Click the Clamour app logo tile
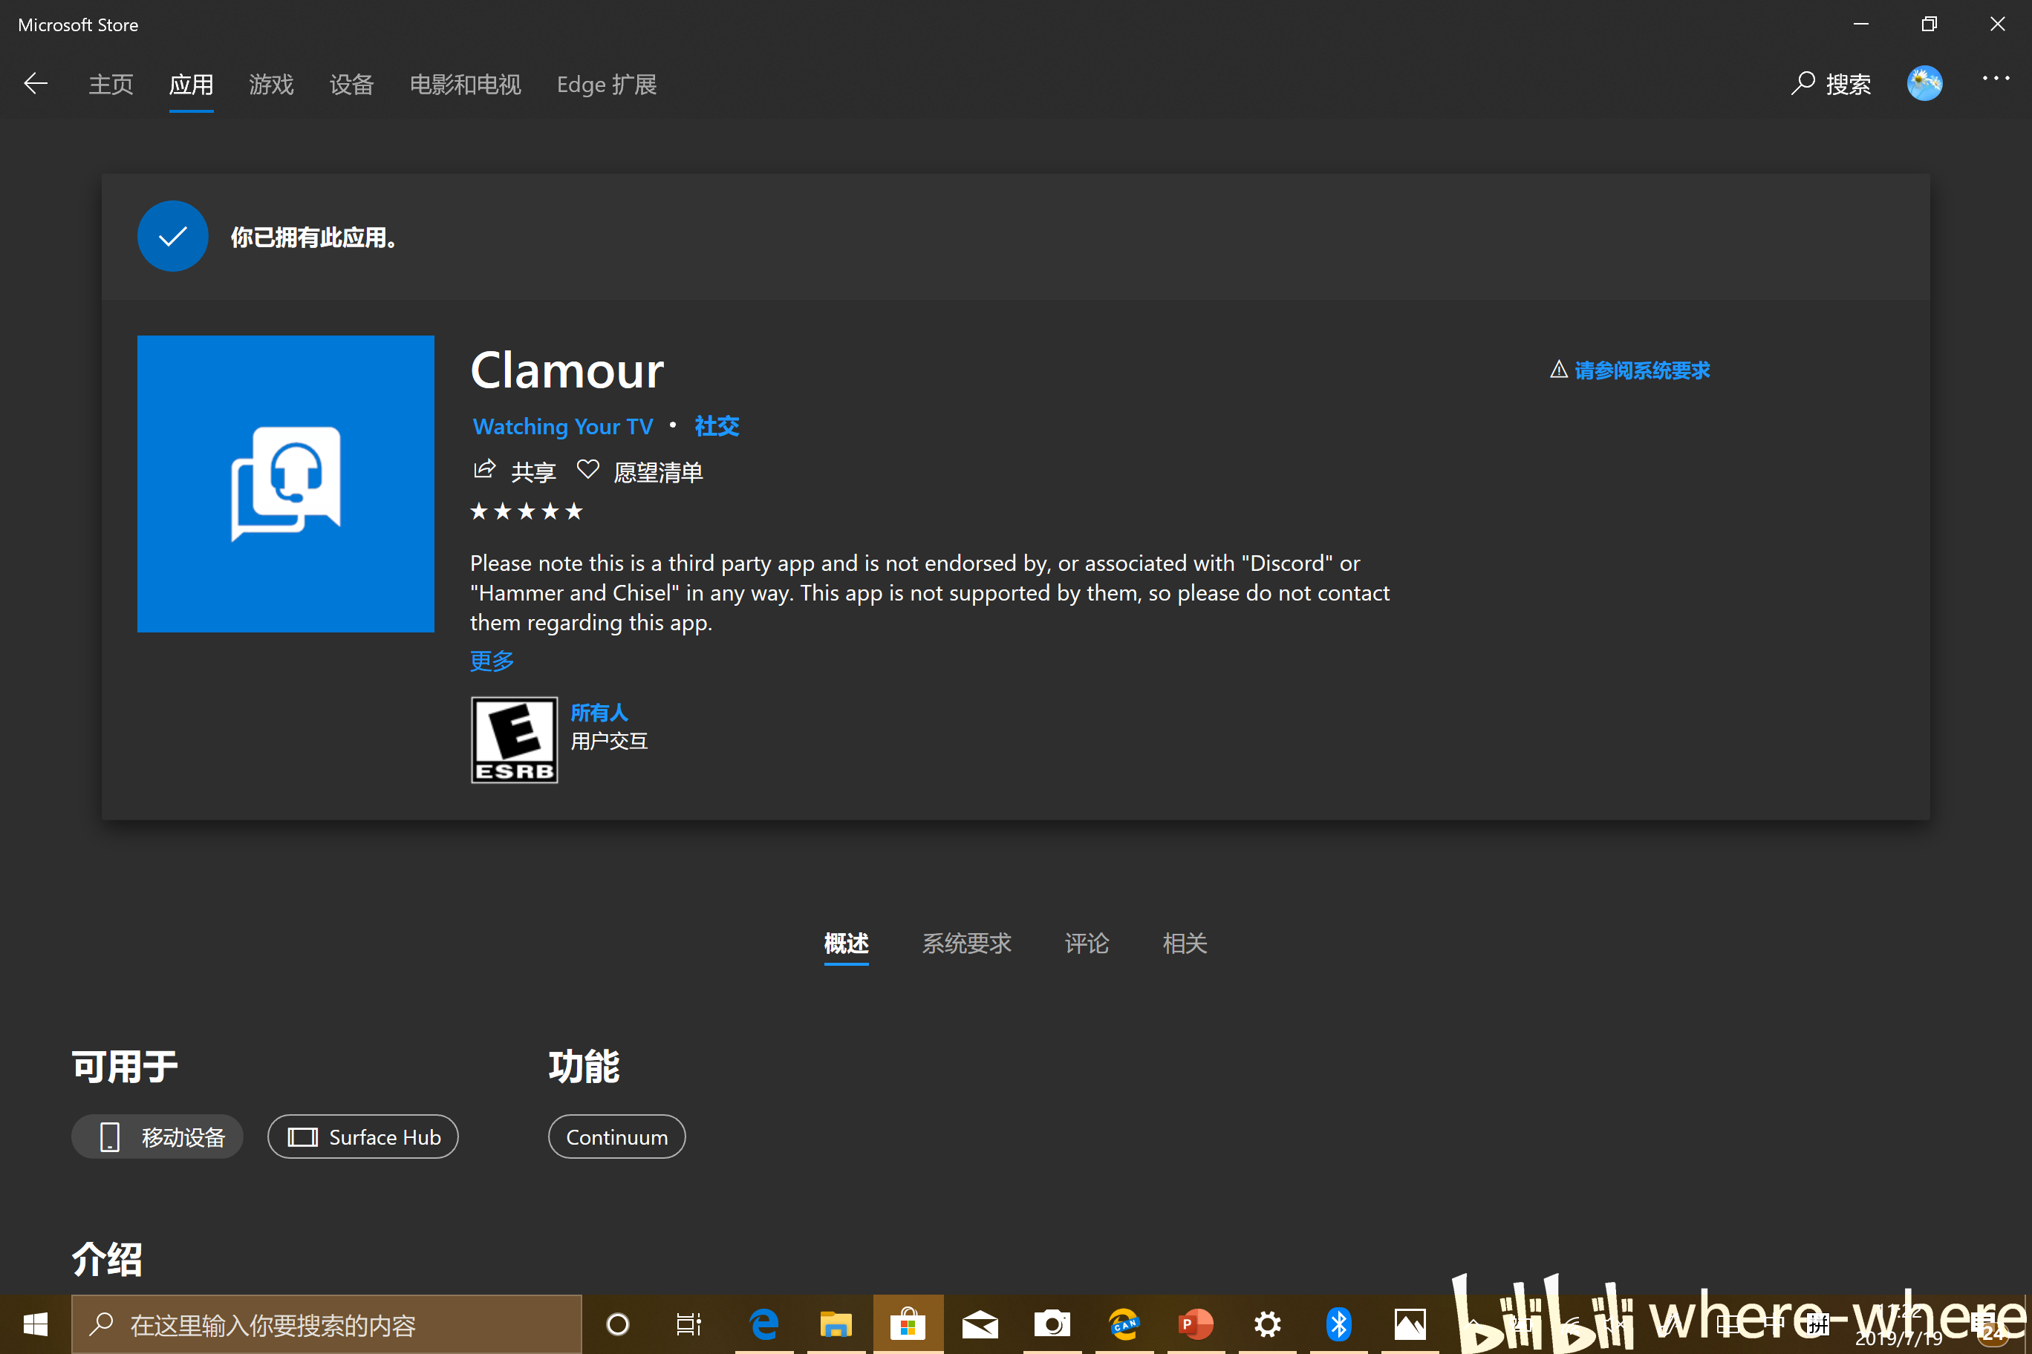This screenshot has height=1354, width=2032. click(x=285, y=483)
